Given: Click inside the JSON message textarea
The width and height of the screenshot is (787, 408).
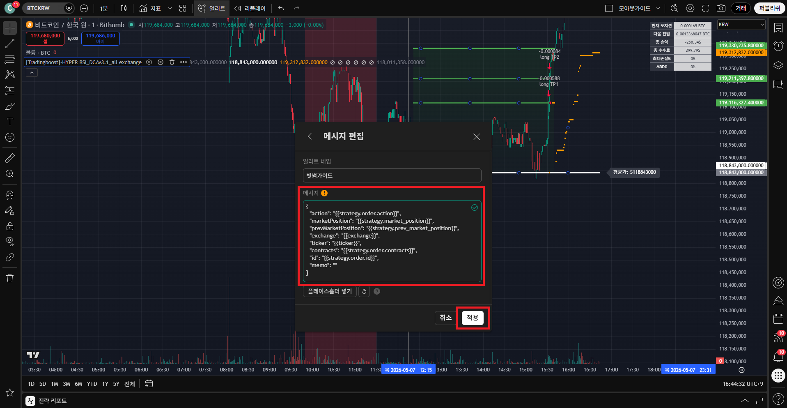Looking at the screenshot, I should coord(392,241).
